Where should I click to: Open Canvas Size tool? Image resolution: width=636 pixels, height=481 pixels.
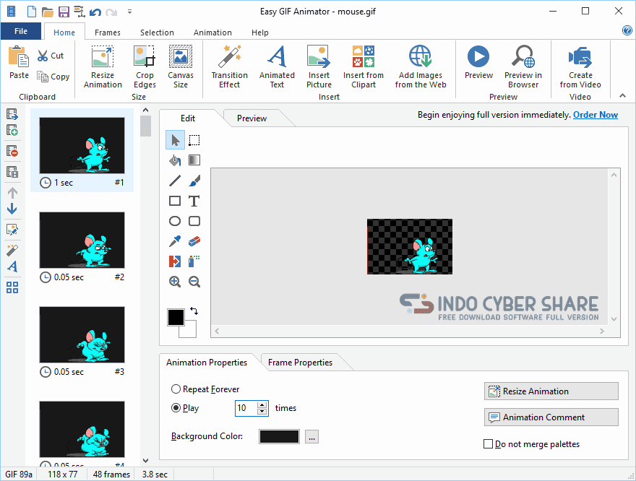pos(181,67)
